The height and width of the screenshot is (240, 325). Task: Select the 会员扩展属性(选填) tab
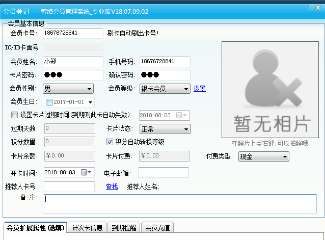(36, 228)
